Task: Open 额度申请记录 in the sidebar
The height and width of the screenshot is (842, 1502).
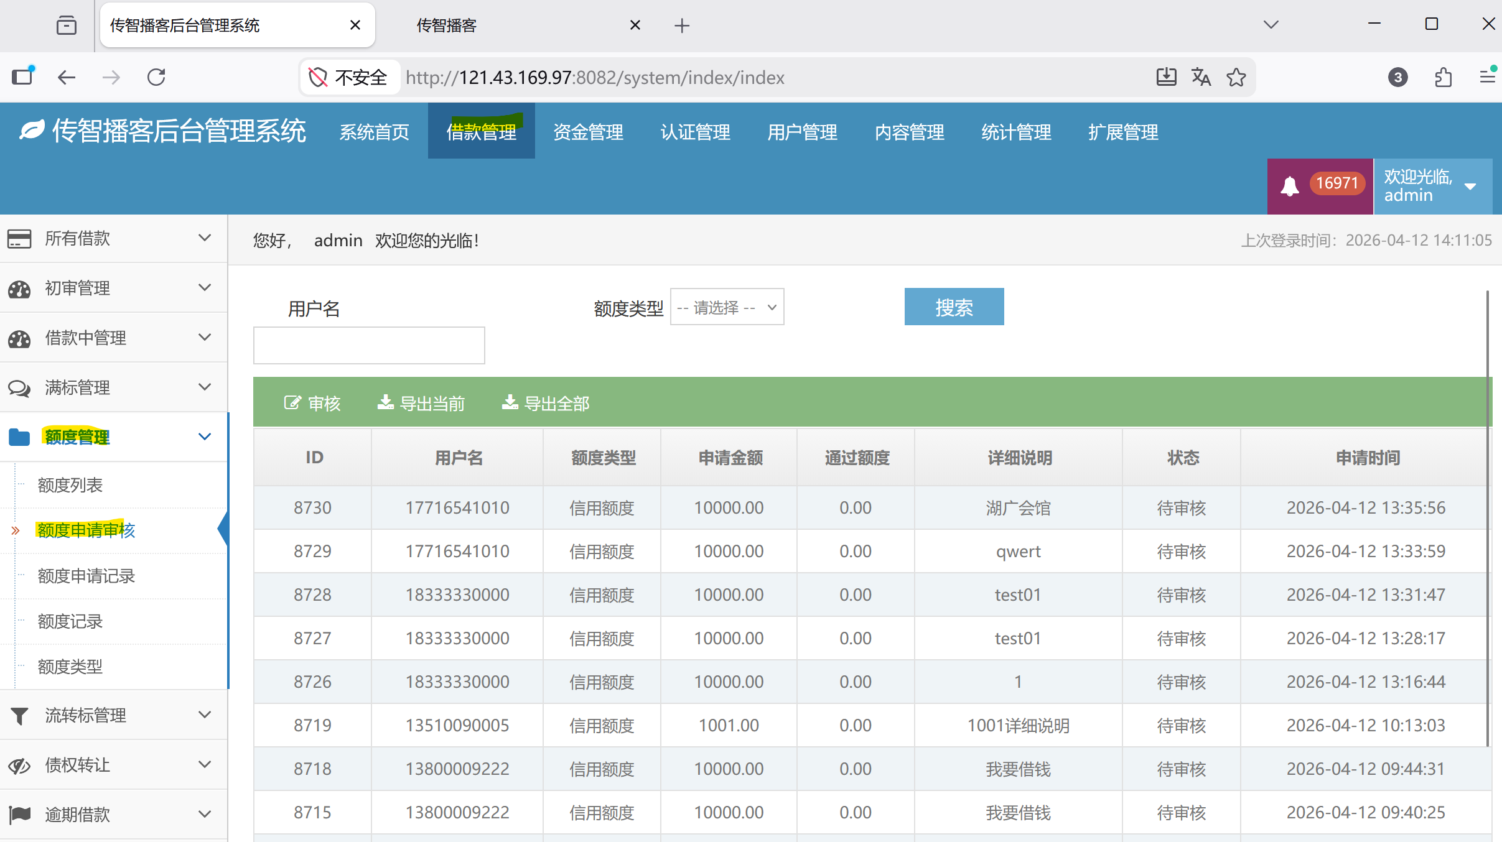Action: (x=86, y=576)
